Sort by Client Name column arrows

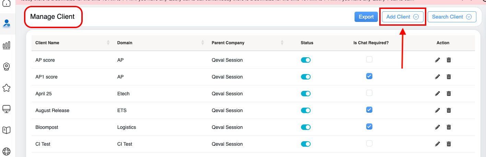coord(108,43)
